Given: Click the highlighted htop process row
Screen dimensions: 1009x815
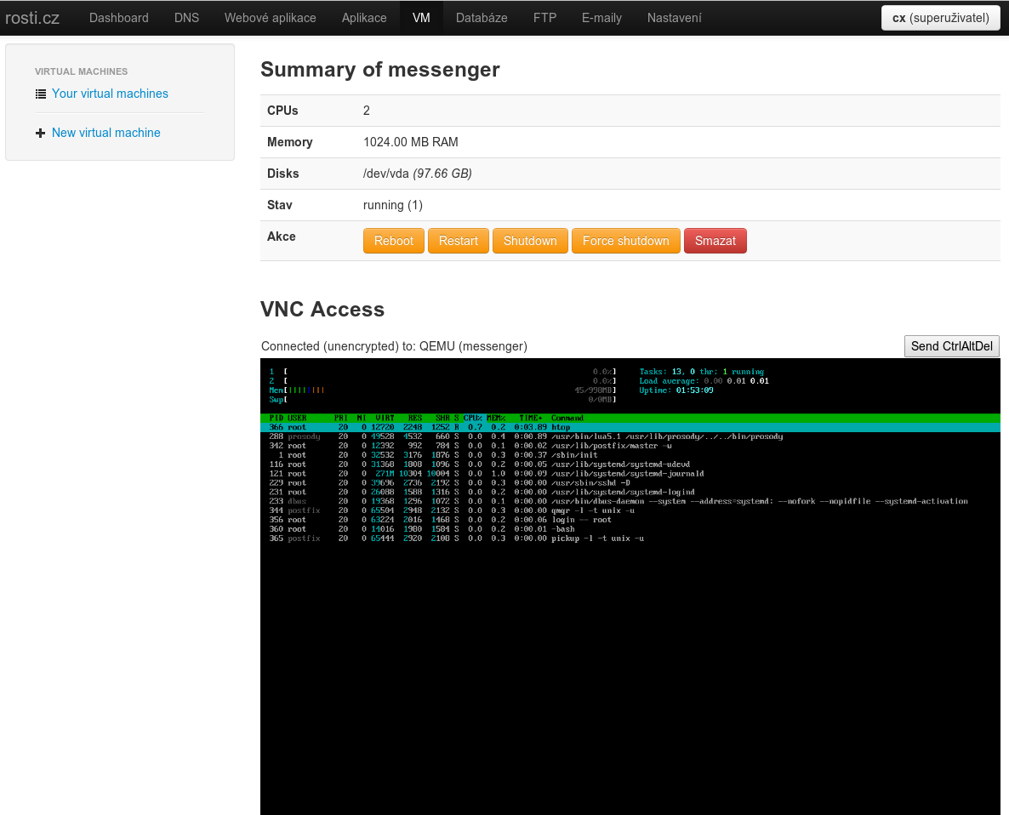Looking at the screenshot, I should [630, 427].
